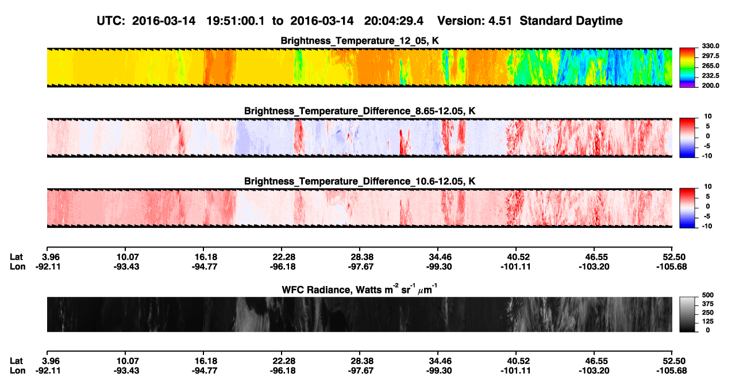Click the 330.0 colorbar tick label
Image resolution: width=747 pixels, height=383 pixels.
coord(710,46)
